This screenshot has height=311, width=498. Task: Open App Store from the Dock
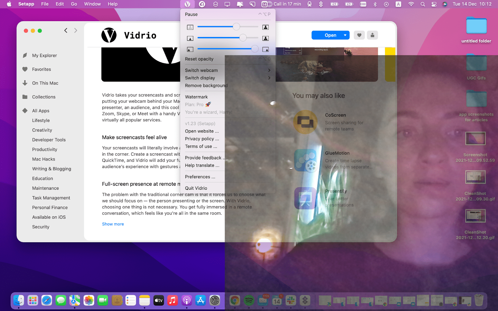click(x=201, y=300)
